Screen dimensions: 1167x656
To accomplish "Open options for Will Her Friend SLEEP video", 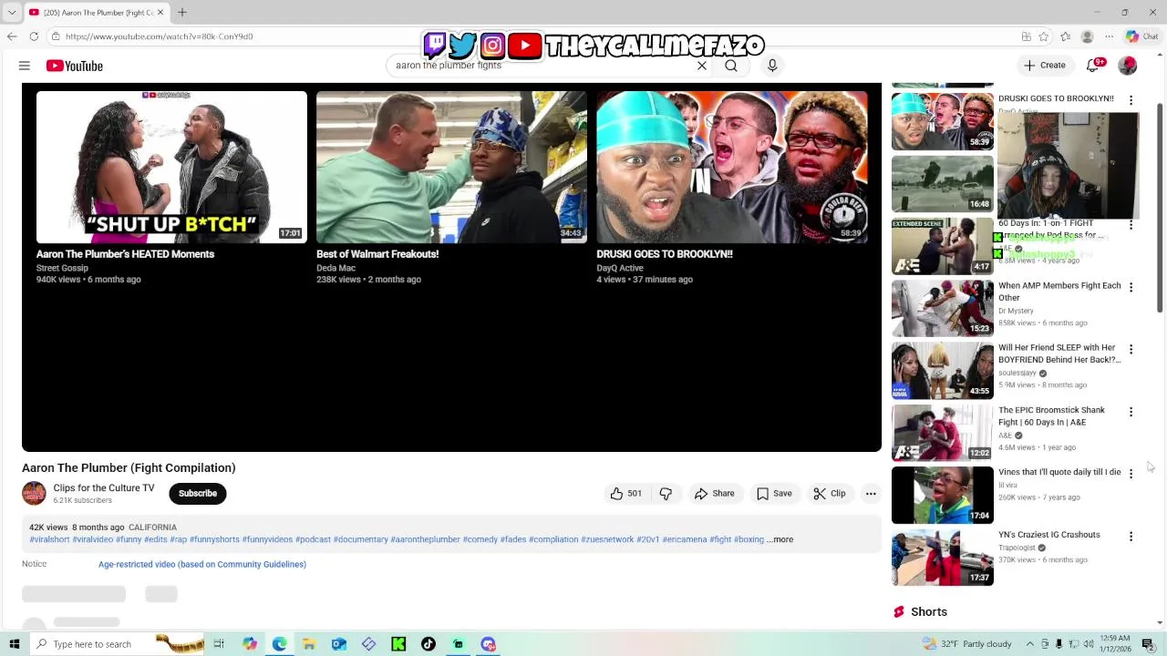I will click(1131, 349).
